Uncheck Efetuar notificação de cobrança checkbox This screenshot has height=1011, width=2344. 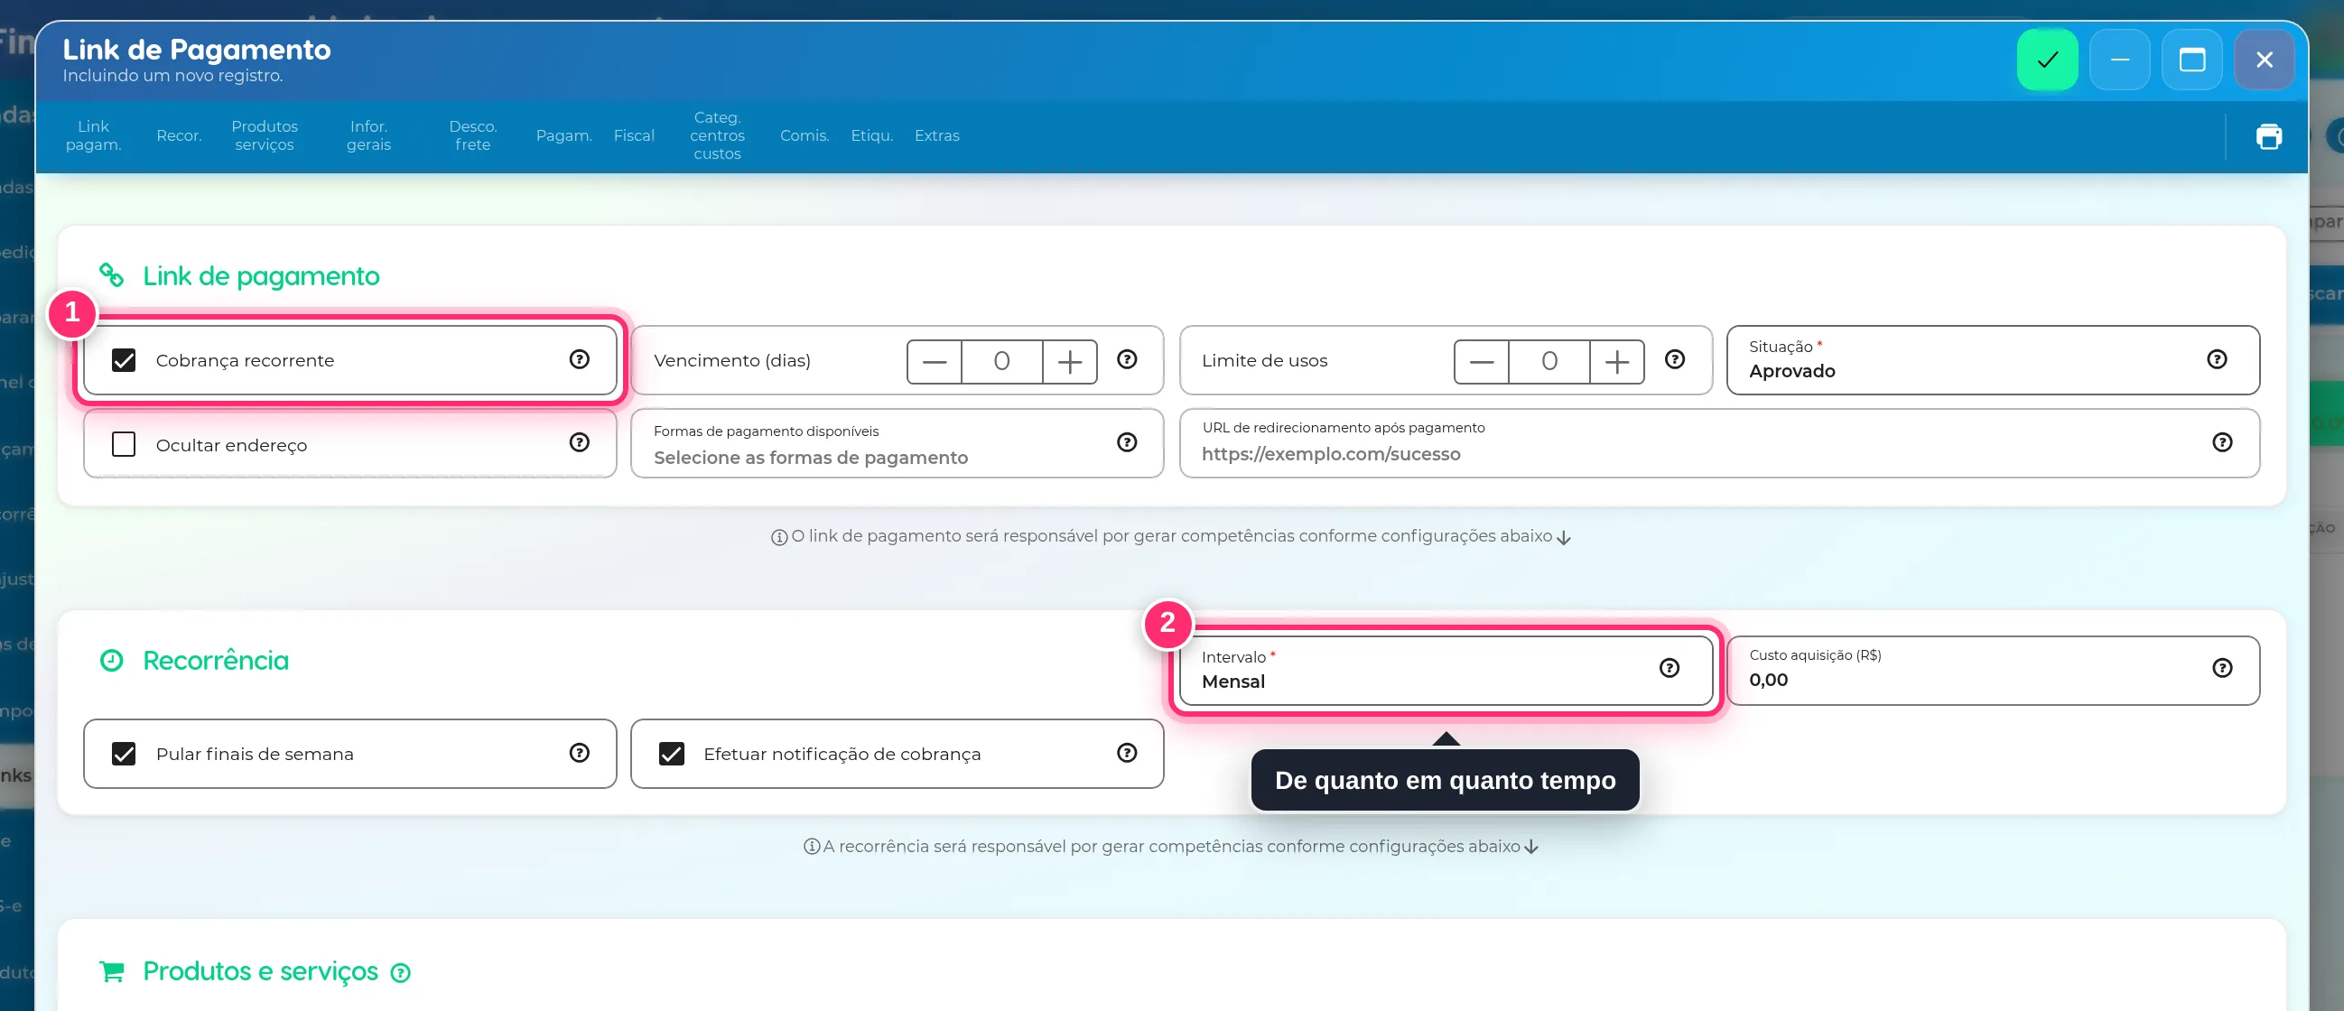click(x=672, y=754)
